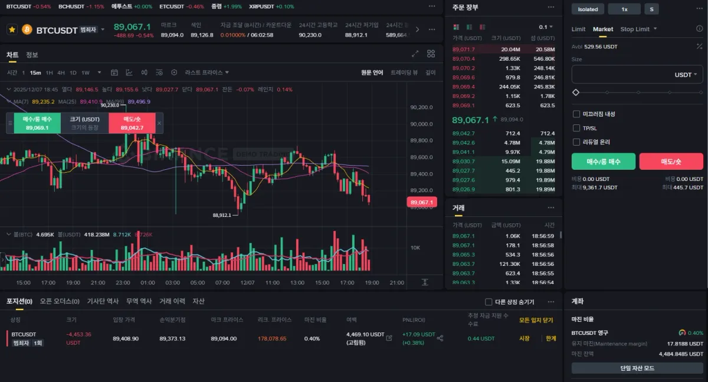Close the floating quick order widget
Screen dimensions: 708x382
159,123
